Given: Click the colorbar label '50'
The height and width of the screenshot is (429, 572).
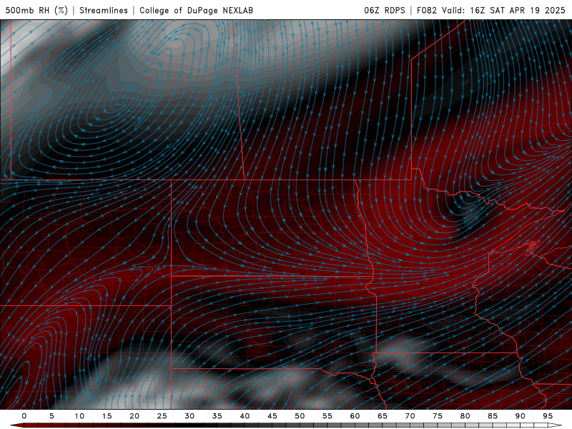Looking at the screenshot, I should 300,416.
